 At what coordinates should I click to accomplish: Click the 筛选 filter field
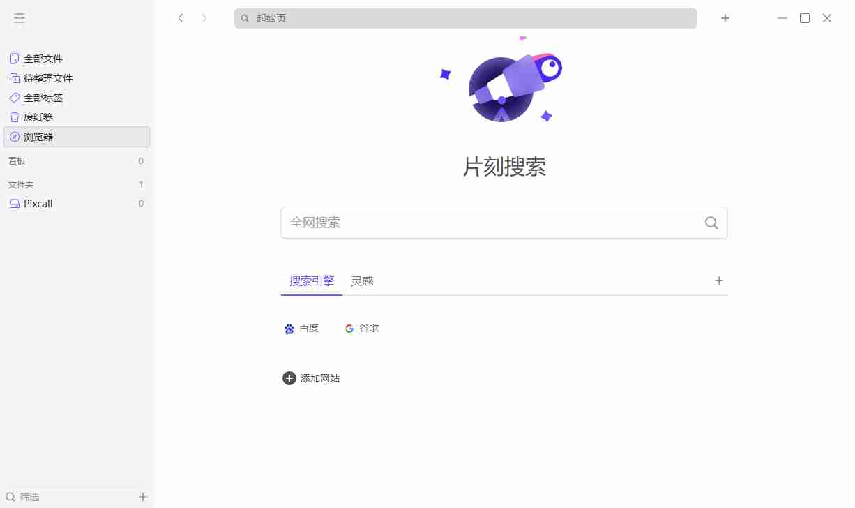[x=31, y=496]
